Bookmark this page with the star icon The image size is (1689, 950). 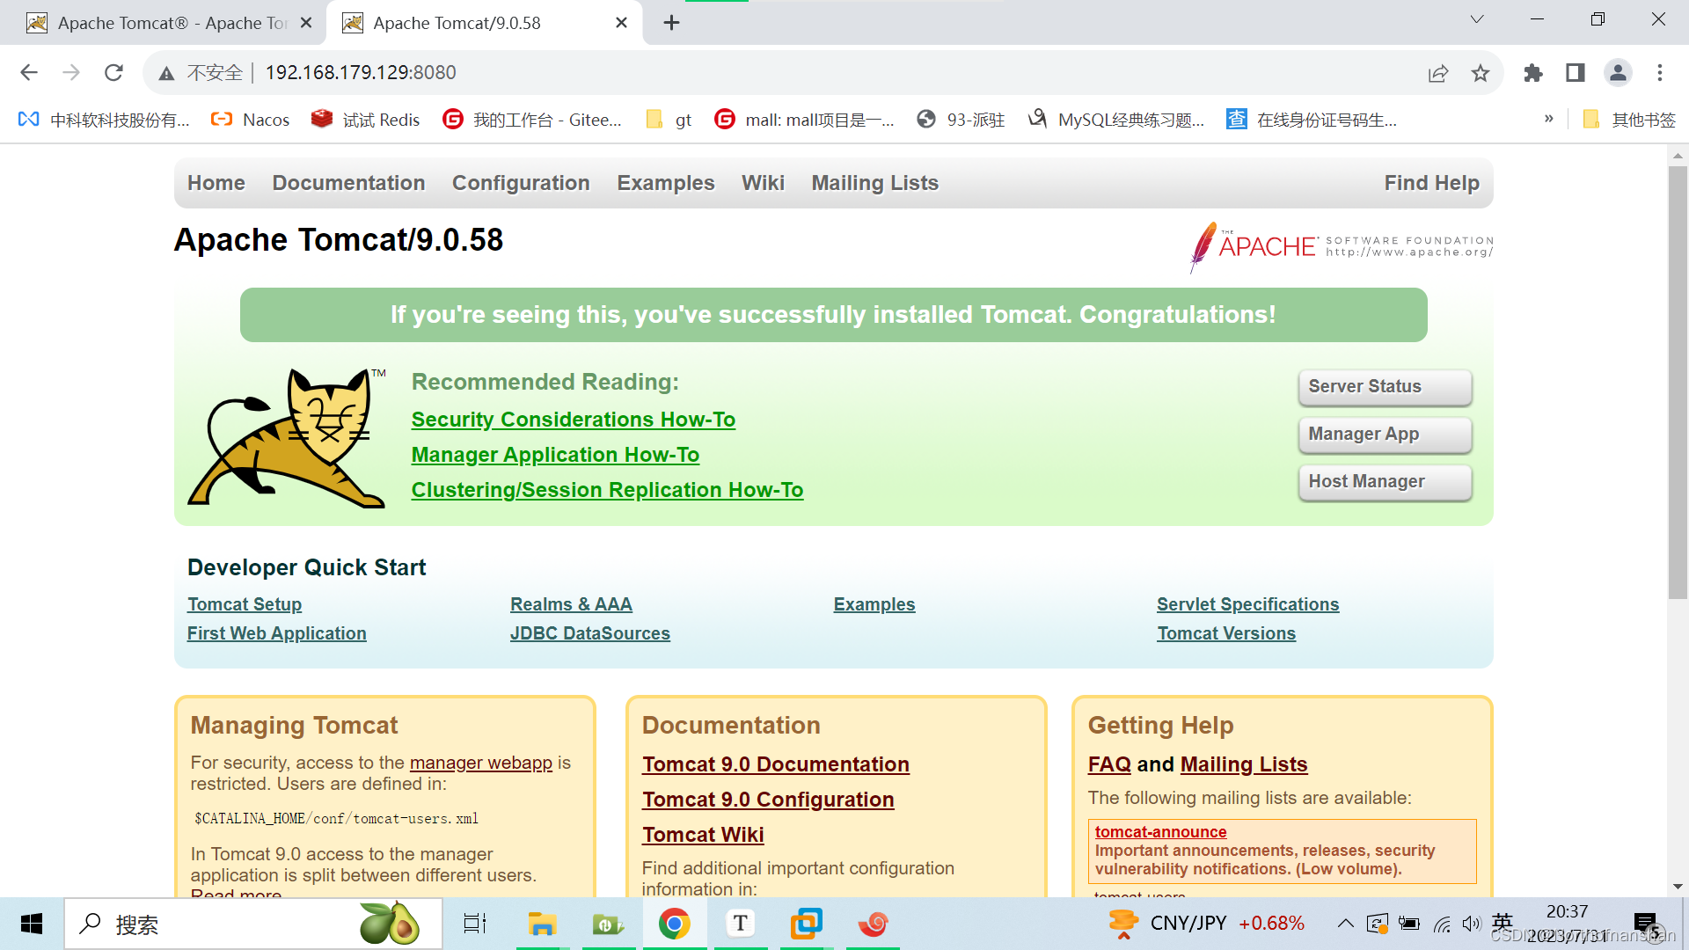[x=1481, y=73]
